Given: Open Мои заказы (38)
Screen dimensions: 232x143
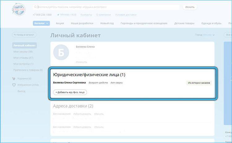Looking at the screenshot, I should coord(23,52).
